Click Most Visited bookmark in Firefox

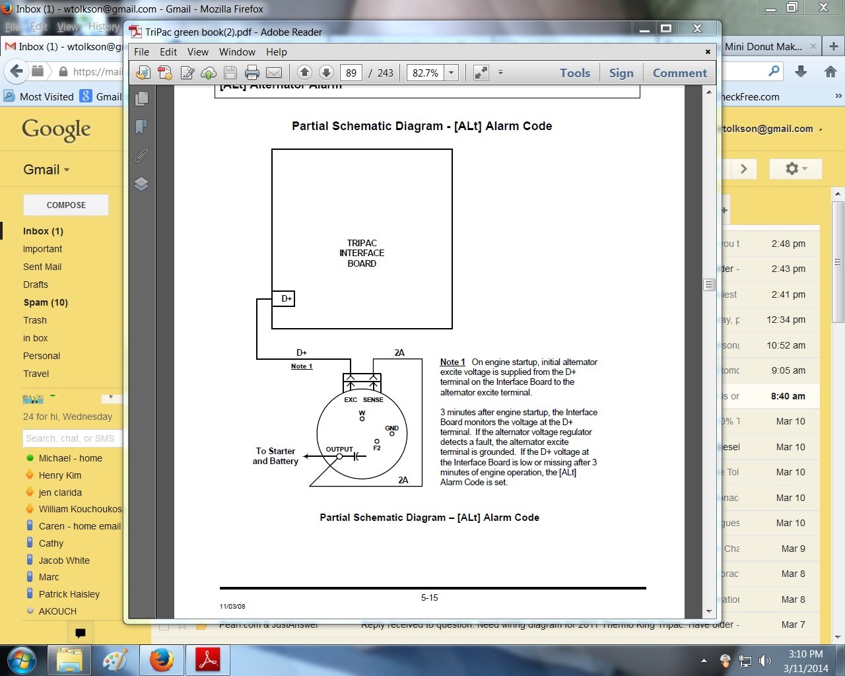click(39, 96)
